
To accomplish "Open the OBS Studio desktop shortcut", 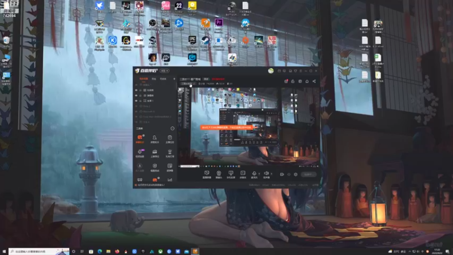I will [152, 24].
